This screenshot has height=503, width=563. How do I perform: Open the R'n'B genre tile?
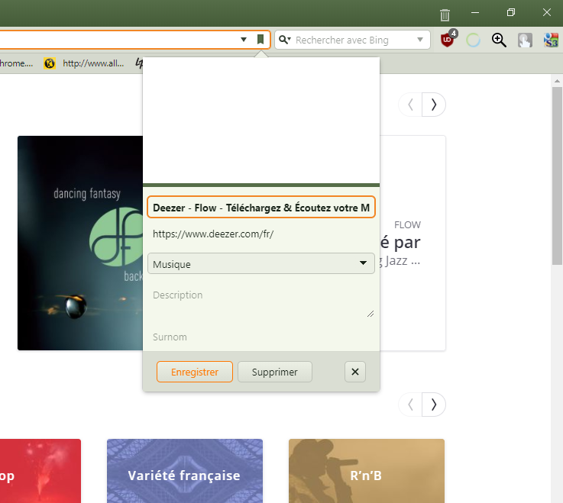coord(367,471)
